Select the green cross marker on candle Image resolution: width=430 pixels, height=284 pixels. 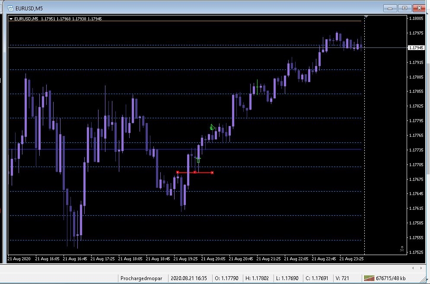pyautogui.click(x=257, y=87)
